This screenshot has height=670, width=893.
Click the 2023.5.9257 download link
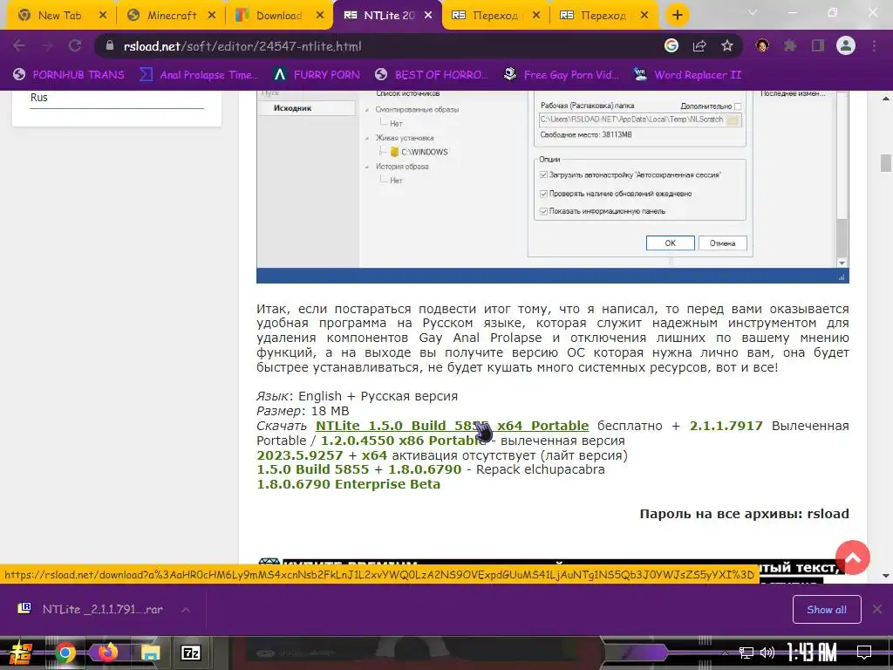(300, 455)
